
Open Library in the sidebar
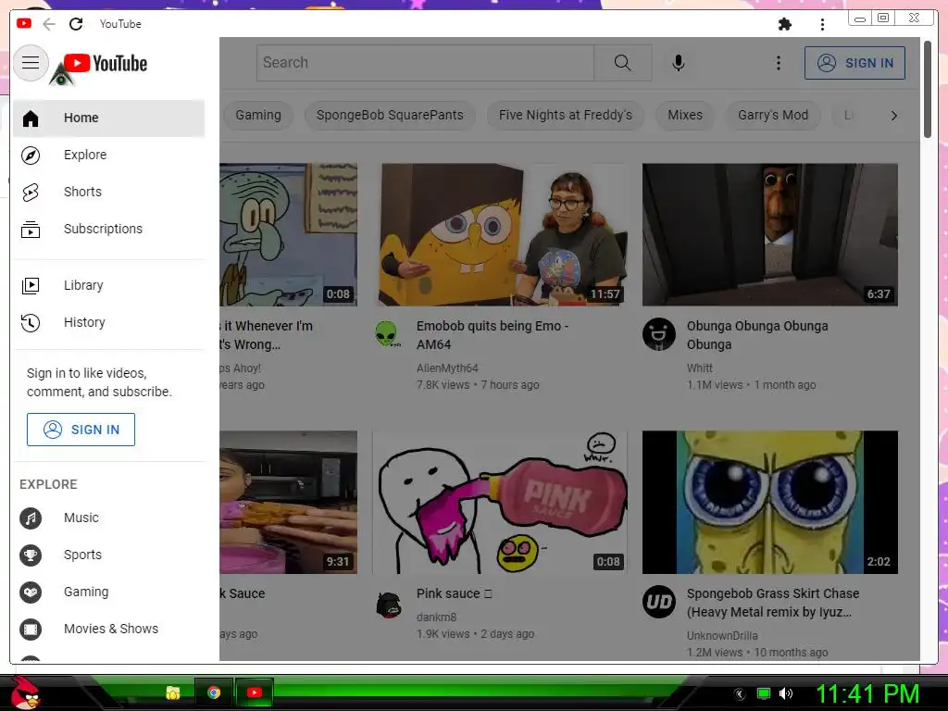click(109, 285)
